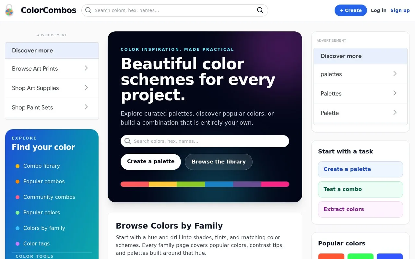The height and width of the screenshot is (259, 415).
Task: Open Color tags in the sidebar
Action: 36,243
